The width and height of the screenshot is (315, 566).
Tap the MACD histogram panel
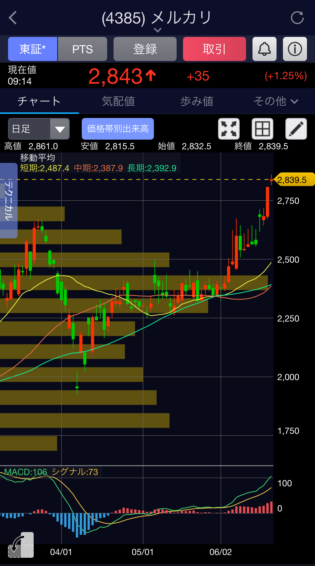137,505
